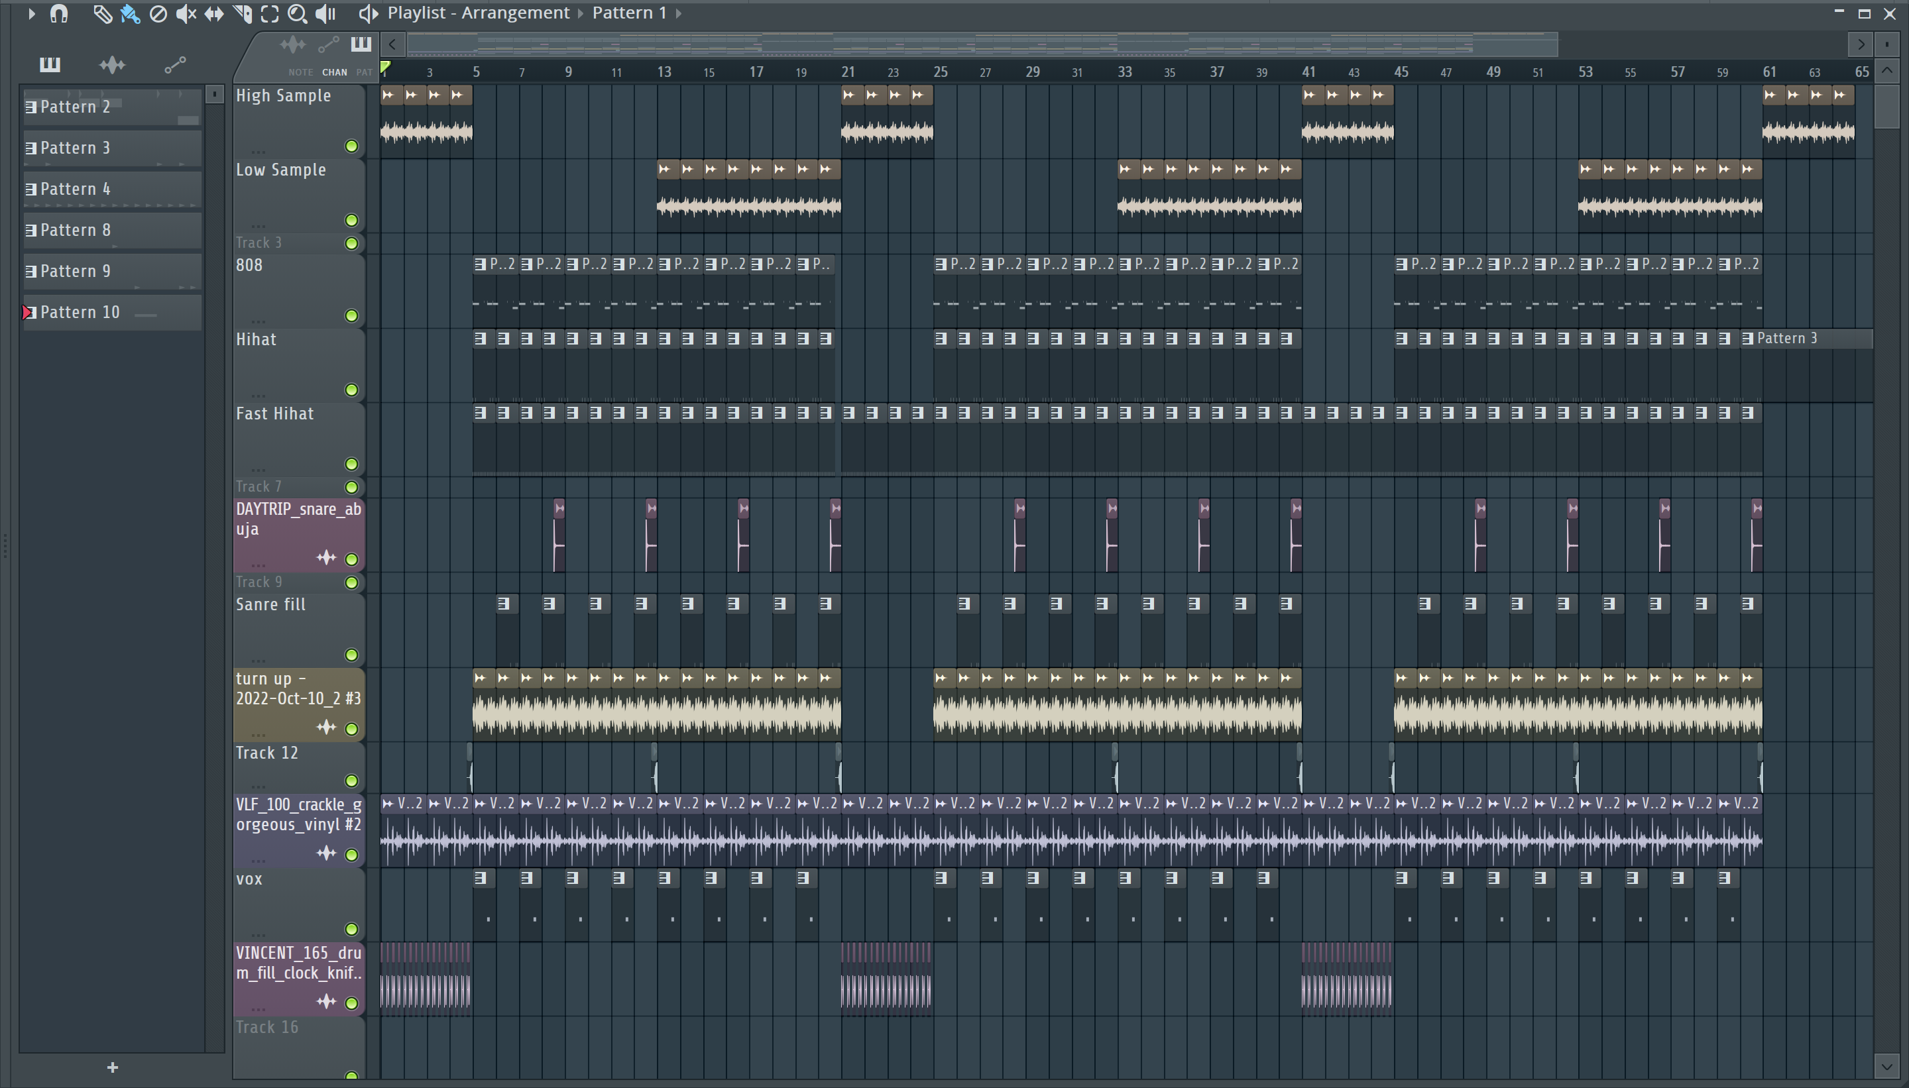Select the Draw pencil tool
This screenshot has width=1909, height=1088.
pyautogui.click(x=102, y=13)
